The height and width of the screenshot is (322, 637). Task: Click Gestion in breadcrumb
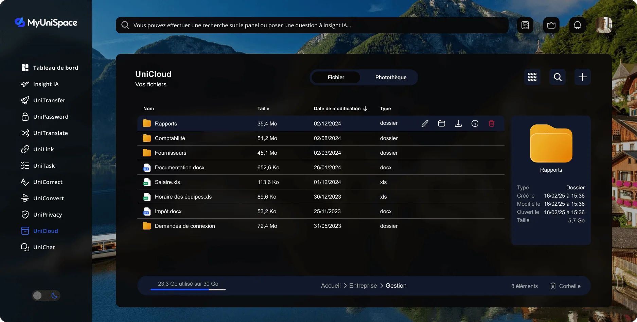(396, 286)
